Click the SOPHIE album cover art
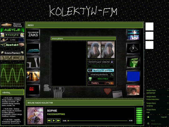 (35, 116)
